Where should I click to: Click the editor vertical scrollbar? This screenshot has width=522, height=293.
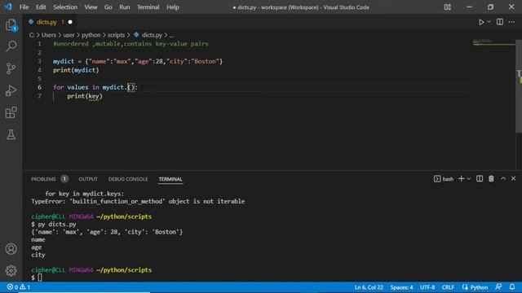(x=519, y=86)
